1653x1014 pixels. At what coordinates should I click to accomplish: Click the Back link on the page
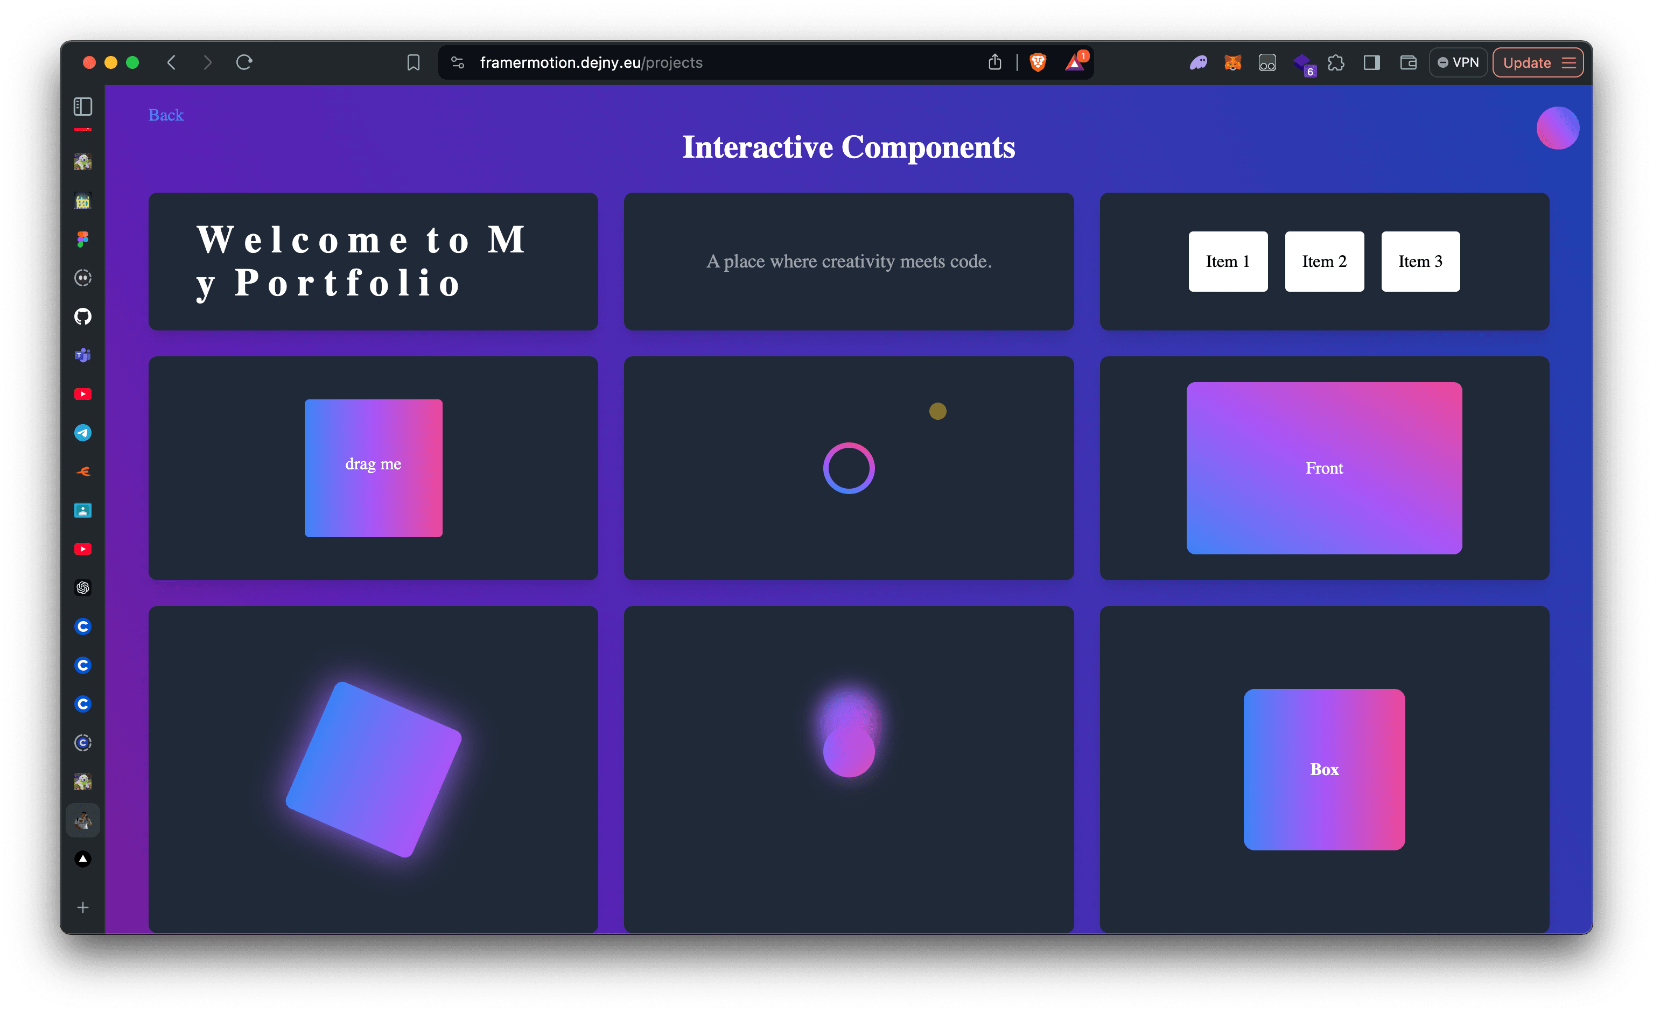coord(166,115)
